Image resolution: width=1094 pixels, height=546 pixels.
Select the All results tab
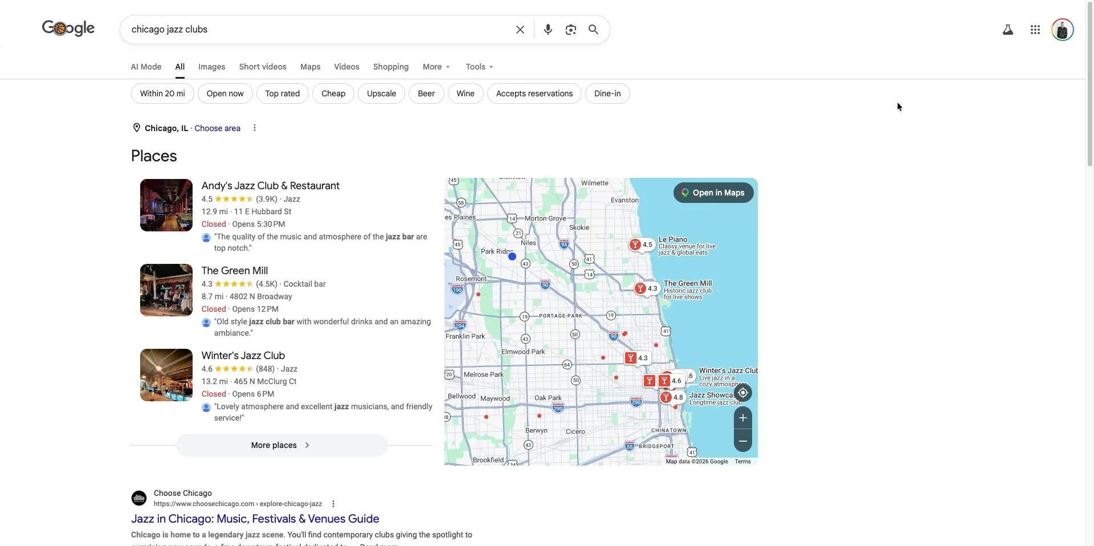click(x=180, y=67)
